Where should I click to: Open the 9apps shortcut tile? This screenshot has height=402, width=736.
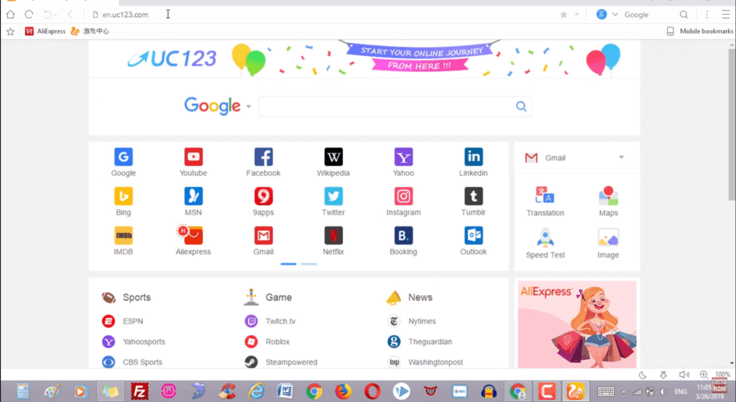pyautogui.click(x=263, y=201)
